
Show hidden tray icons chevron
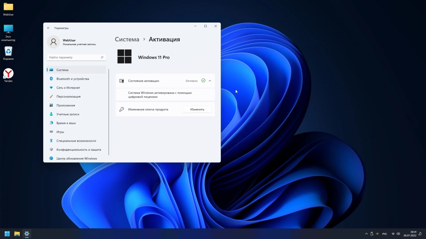point(366,234)
